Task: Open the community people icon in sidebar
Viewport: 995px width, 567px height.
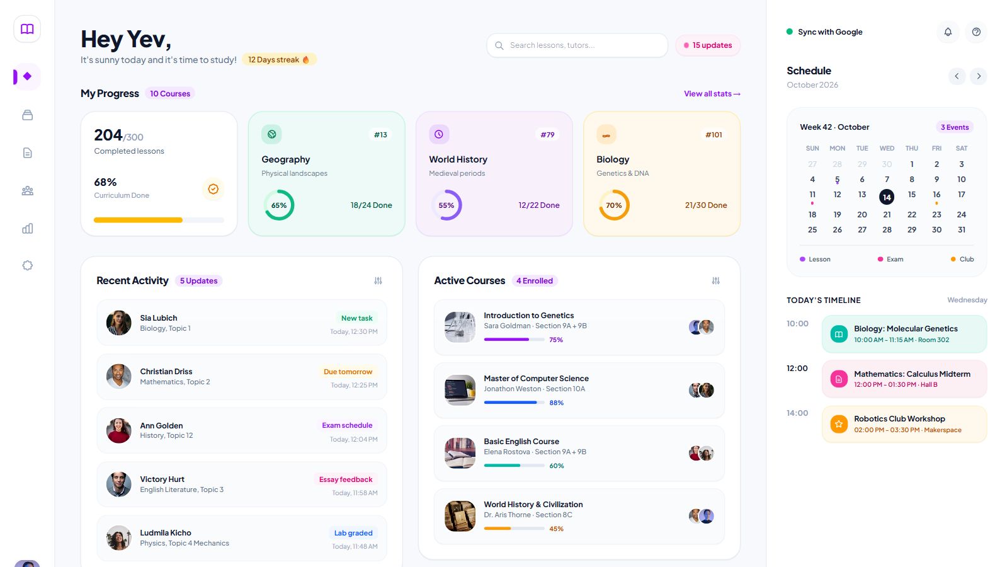Action: click(27, 190)
